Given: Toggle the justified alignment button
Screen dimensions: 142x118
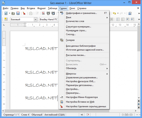Looking at the screenshot, I should (112, 19).
